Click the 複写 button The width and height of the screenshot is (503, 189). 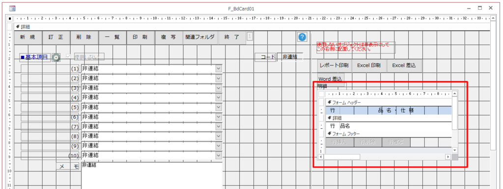[x=168, y=37]
